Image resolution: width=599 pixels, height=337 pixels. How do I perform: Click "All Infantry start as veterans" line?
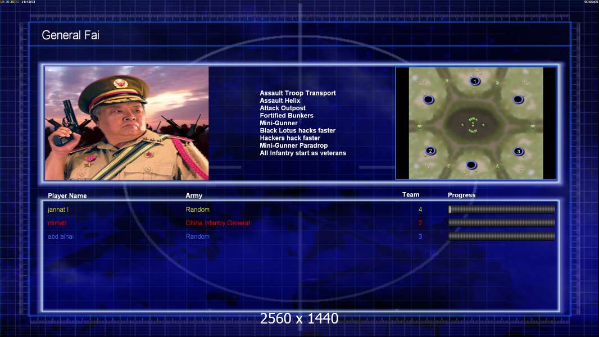(303, 153)
